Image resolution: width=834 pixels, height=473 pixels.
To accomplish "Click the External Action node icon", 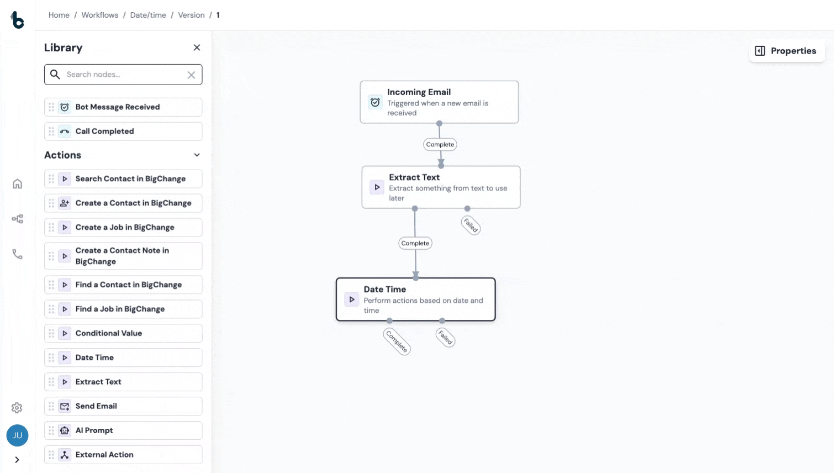I will pyautogui.click(x=65, y=455).
